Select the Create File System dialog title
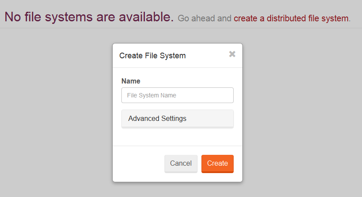This screenshot has width=362, height=197. tap(152, 56)
